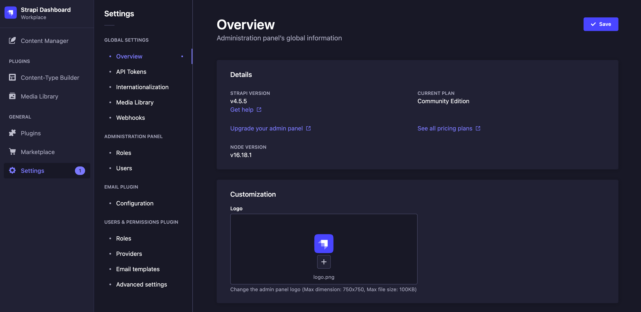The width and height of the screenshot is (641, 312).
Task: Open the Content Manager from the sidebar
Action: point(45,41)
